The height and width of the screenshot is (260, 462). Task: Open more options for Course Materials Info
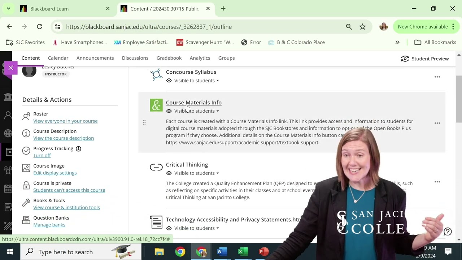(x=437, y=123)
